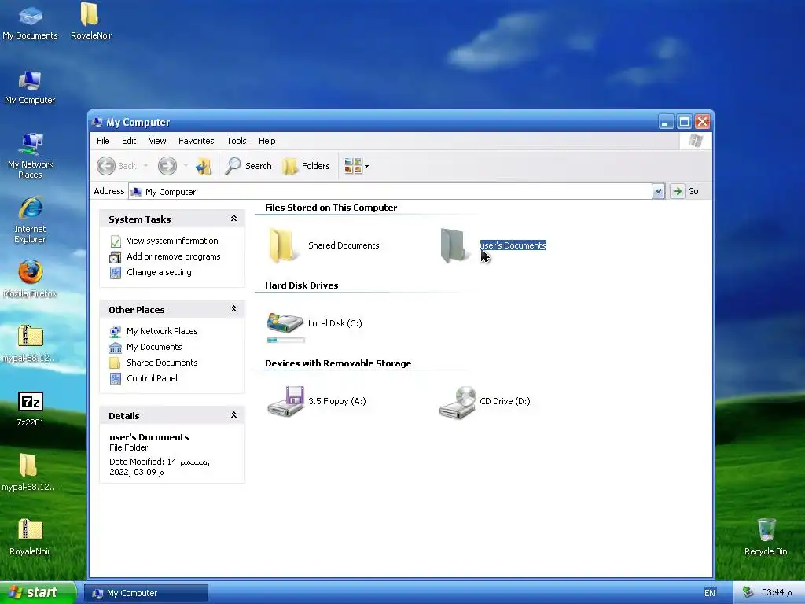
Task: Click the highlighted user's Documents label
Action: click(513, 245)
